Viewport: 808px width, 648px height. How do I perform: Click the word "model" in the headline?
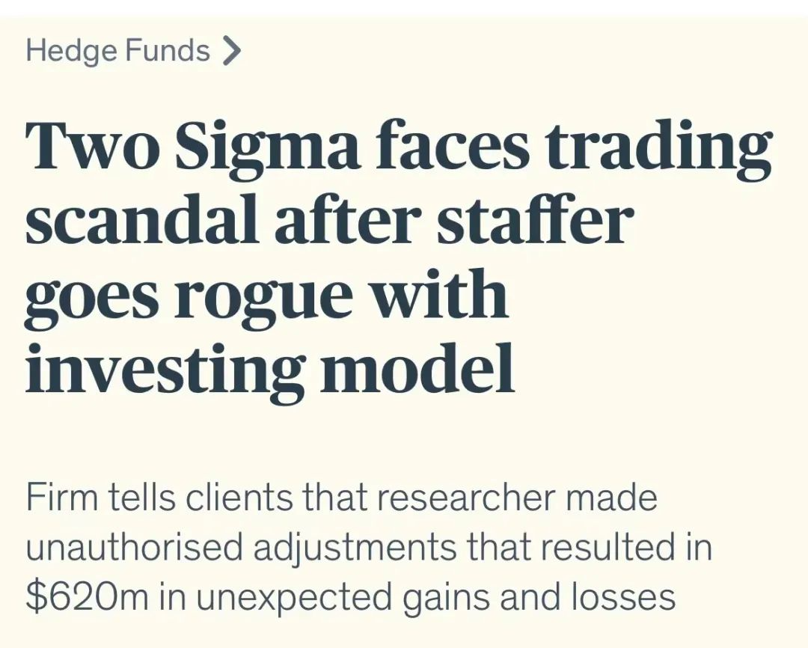[x=417, y=367]
